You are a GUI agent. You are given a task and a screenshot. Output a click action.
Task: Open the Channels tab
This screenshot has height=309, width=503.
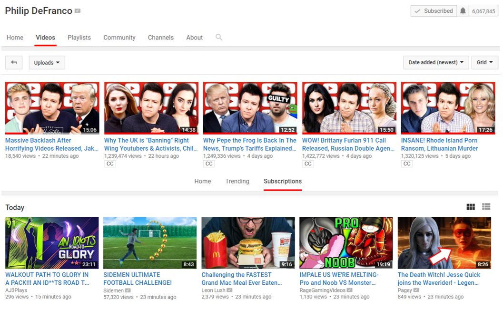(161, 38)
